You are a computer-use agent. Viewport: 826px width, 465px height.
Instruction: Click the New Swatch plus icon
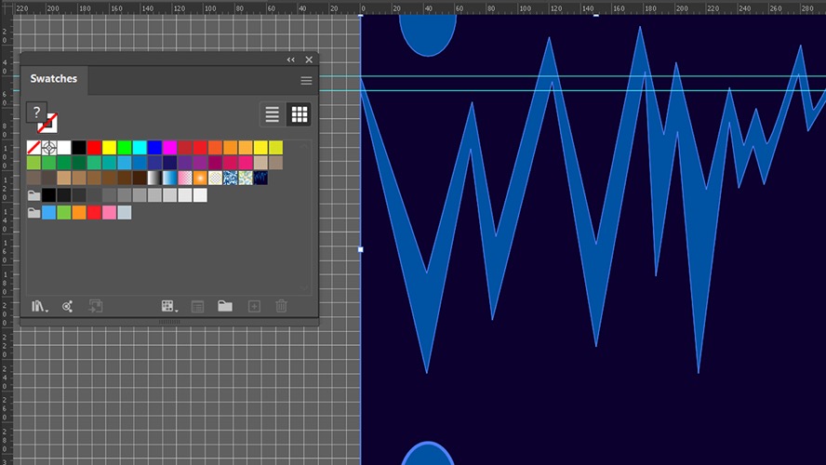click(x=254, y=306)
